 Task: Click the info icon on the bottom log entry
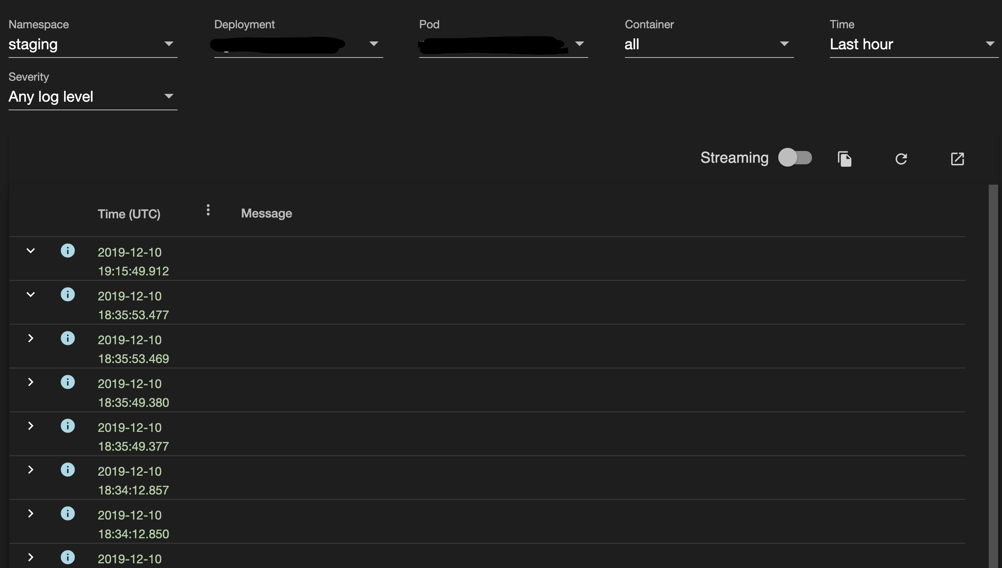[68, 557]
